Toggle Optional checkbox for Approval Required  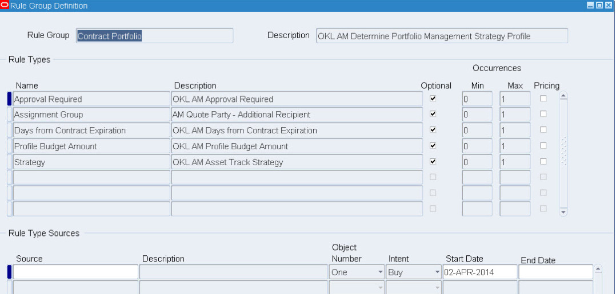pos(433,99)
